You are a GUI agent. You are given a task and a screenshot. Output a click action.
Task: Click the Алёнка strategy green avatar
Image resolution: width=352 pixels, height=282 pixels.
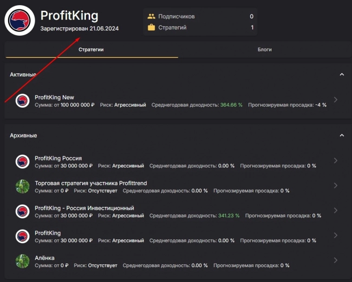pos(22,261)
